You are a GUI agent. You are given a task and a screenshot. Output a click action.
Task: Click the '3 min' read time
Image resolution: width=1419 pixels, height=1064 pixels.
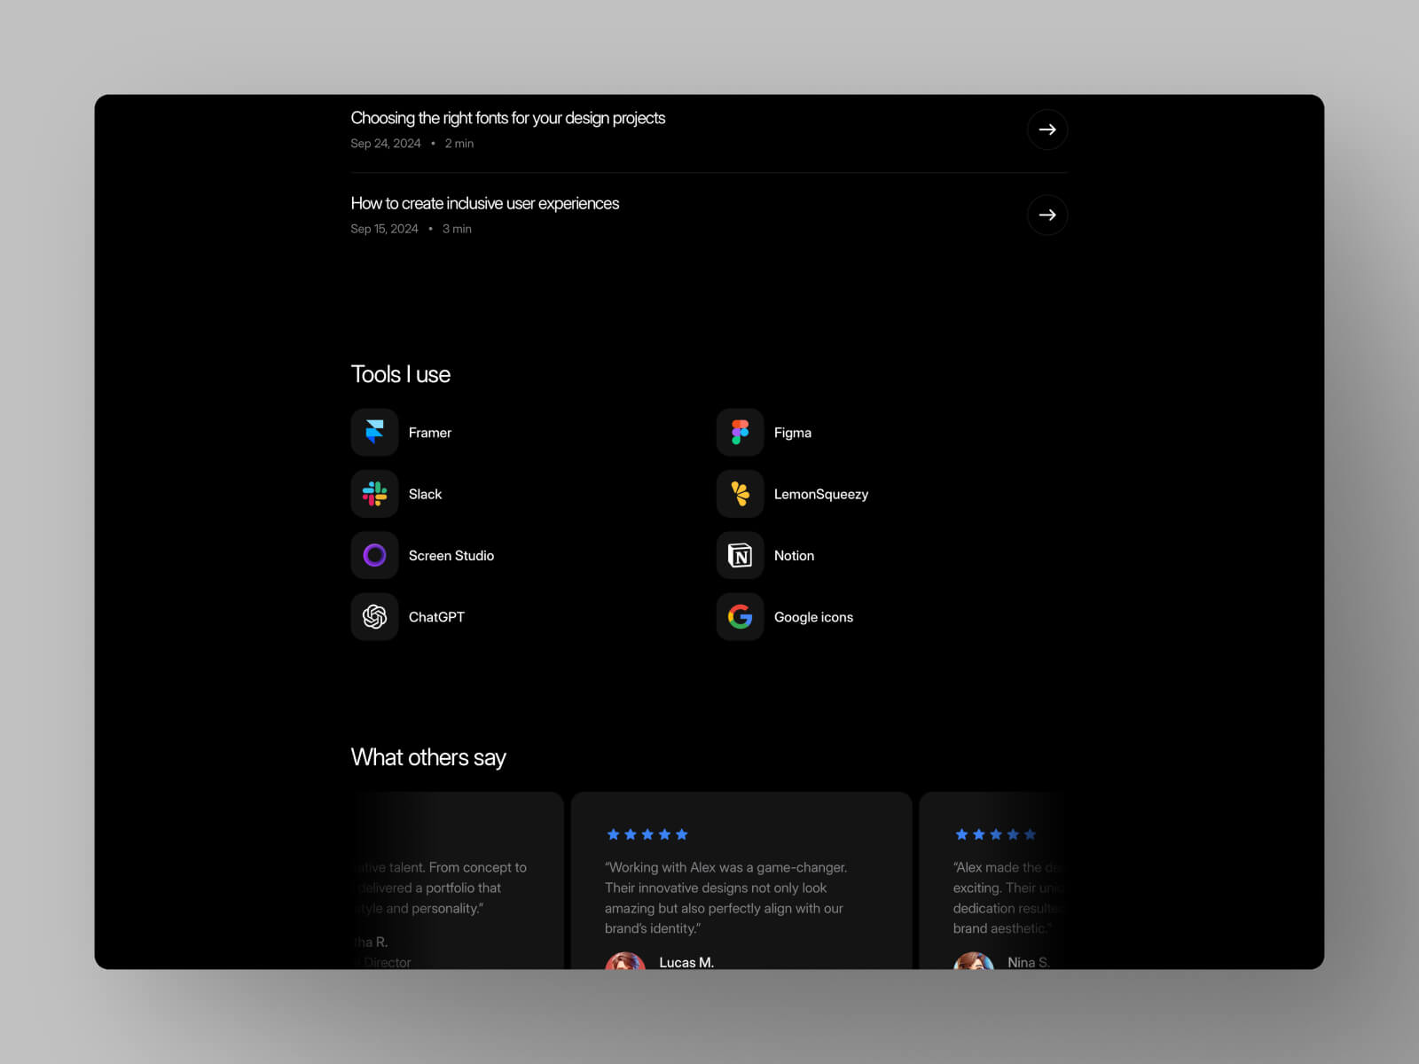tap(457, 229)
